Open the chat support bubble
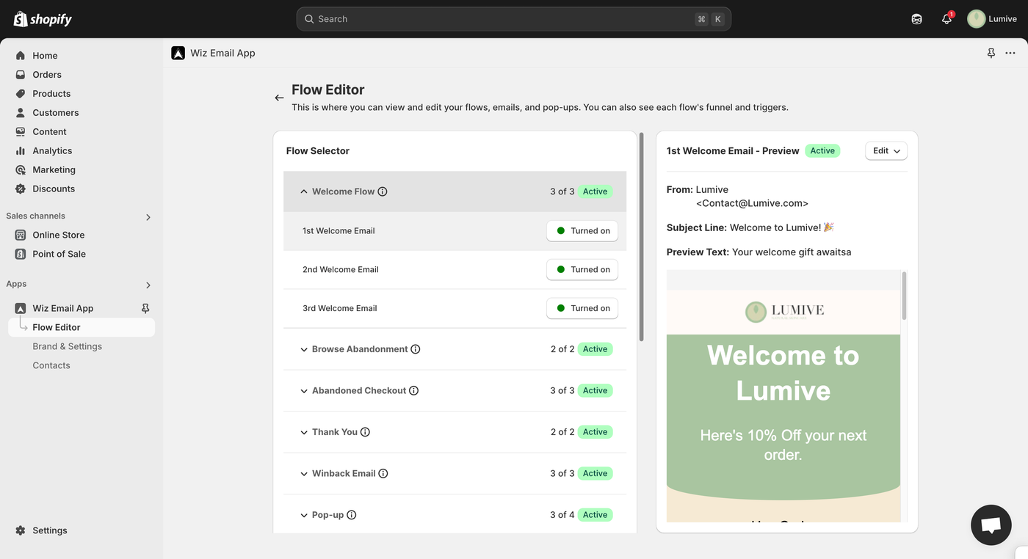The height and width of the screenshot is (559, 1028). (991, 525)
